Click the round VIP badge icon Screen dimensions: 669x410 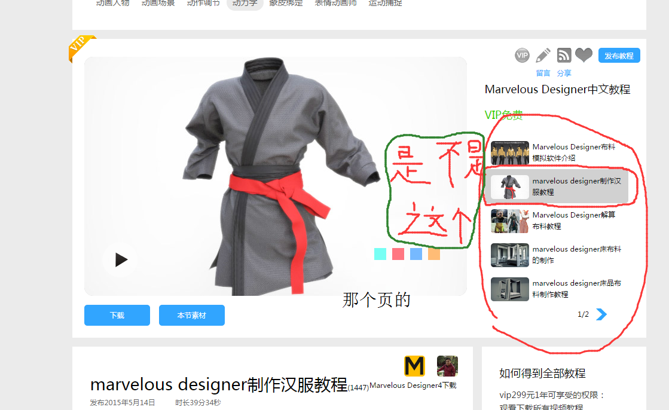[522, 56]
